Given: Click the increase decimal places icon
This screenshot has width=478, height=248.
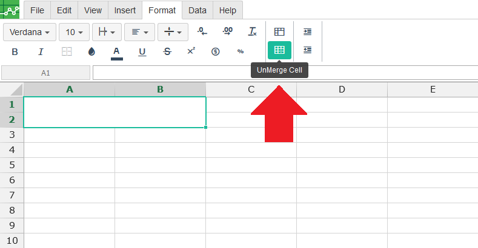Looking at the screenshot, I should click(227, 31).
